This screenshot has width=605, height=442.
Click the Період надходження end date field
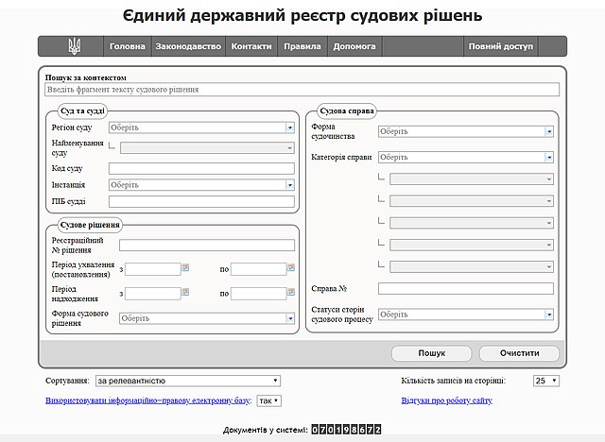[258, 294]
